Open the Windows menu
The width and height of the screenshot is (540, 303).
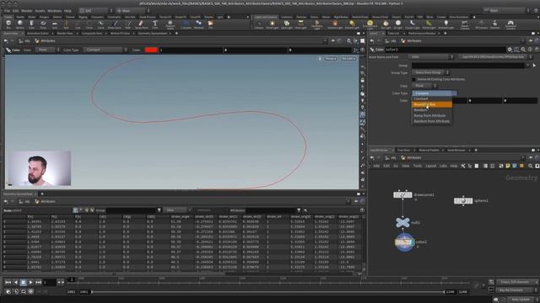[54, 11]
